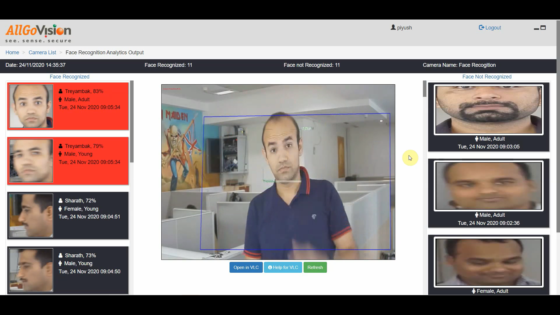Screen dimensions: 560x315
Task: Open unrecognized face thumbnail labeled Female, Adult
Action: pyautogui.click(x=489, y=262)
